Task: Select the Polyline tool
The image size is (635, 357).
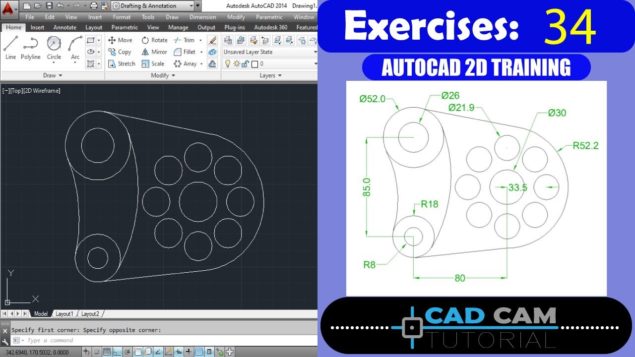Action: [x=31, y=48]
